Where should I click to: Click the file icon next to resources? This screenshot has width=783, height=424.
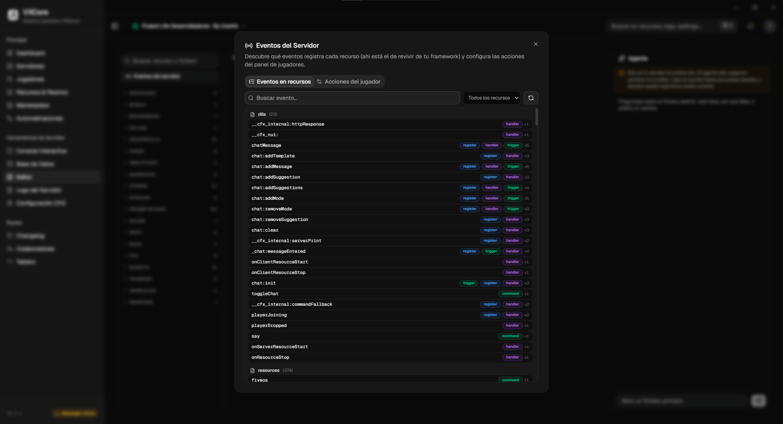pos(252,371)
